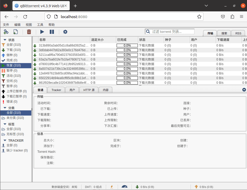Image resolution: width=247 pixels, height=190 pixels.
Task: Select the 完成 (0) filter
Action: (16, 60)
